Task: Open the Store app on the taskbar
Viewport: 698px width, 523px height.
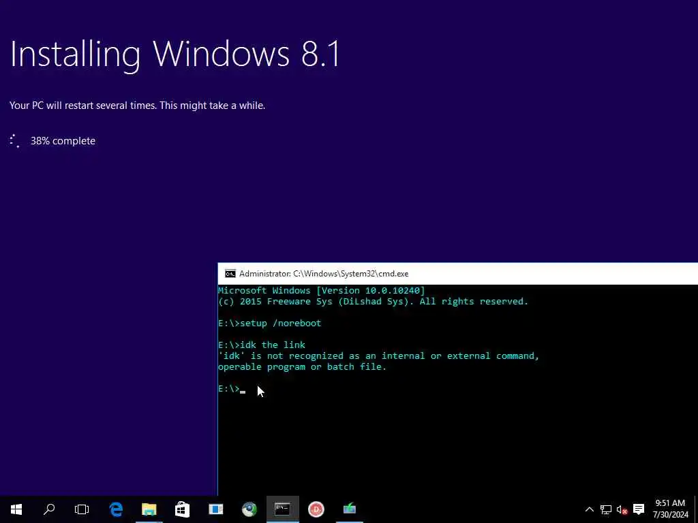Action: [x=182, y=509]
